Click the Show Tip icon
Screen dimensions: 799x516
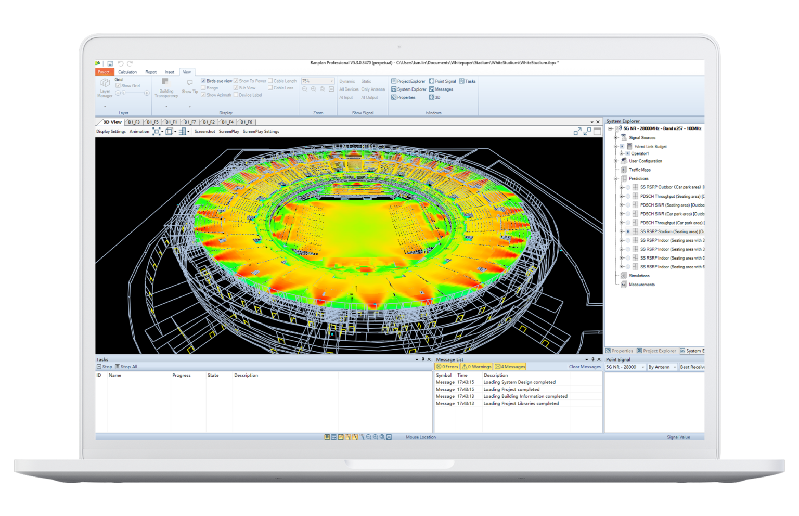tap(190, 83)
